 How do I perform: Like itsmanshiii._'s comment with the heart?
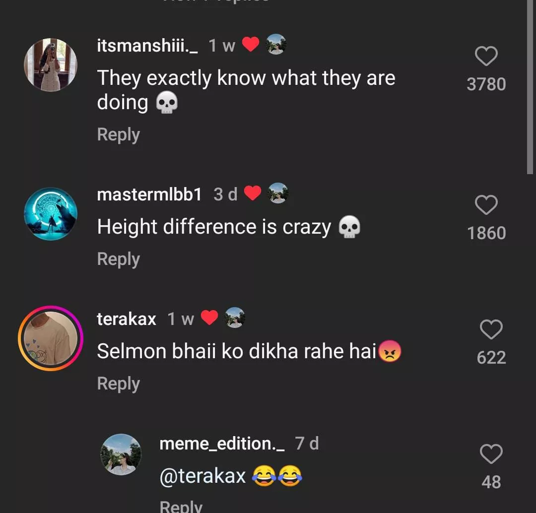[486, 57]
